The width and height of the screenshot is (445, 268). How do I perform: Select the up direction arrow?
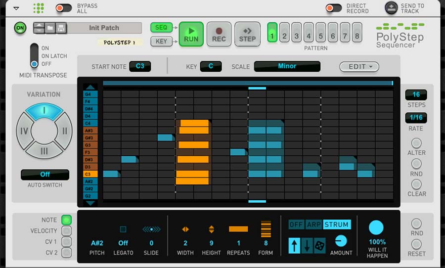(x=294, y=246)
